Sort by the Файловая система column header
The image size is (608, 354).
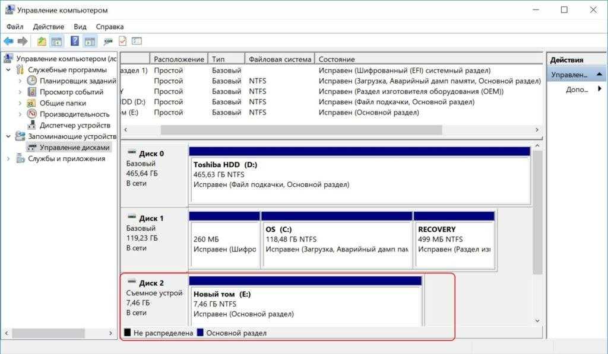coord(280,59)
